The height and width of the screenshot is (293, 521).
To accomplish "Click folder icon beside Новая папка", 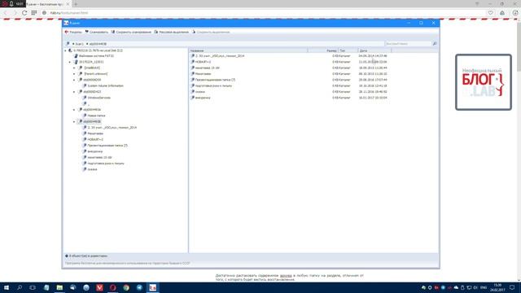I will pyautogui.click(x=85, y=116).
